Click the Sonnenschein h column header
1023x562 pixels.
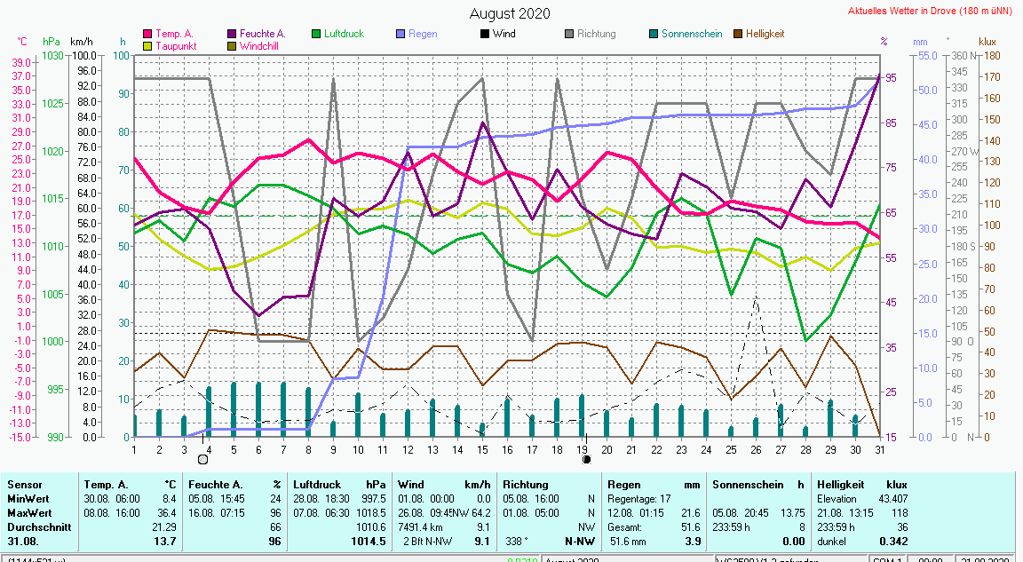[757, 485]
